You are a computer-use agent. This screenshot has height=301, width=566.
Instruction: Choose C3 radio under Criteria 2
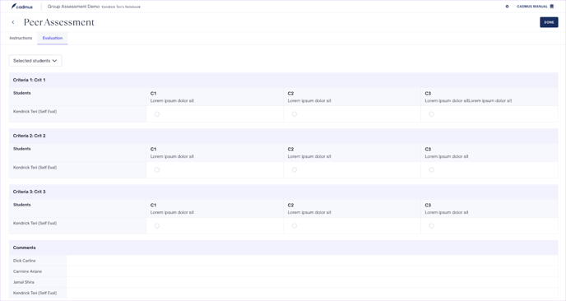coord(431,169)
